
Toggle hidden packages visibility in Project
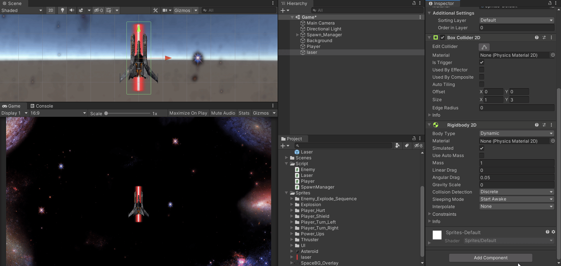tap(418, 146)
